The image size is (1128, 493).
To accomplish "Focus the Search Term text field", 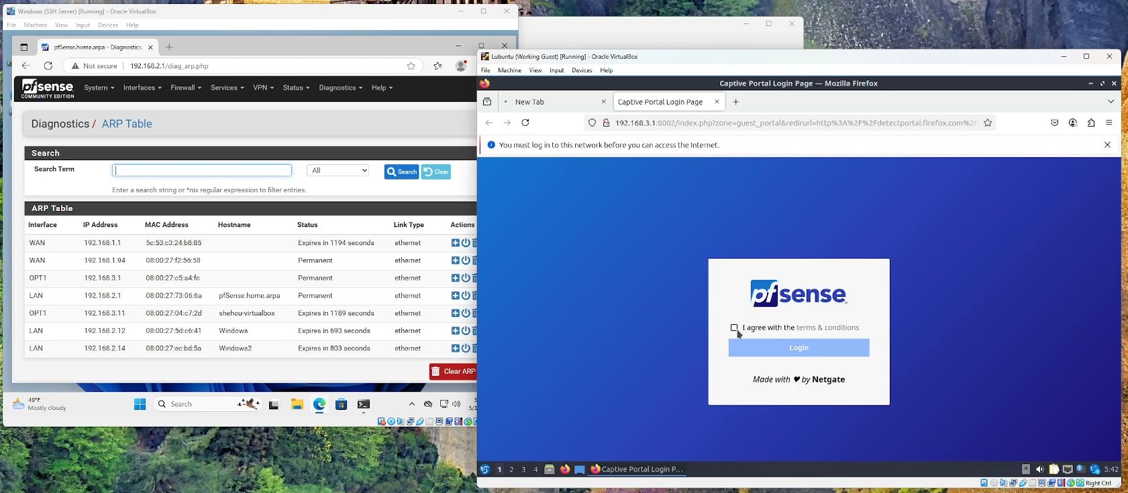I will [202, 171].
